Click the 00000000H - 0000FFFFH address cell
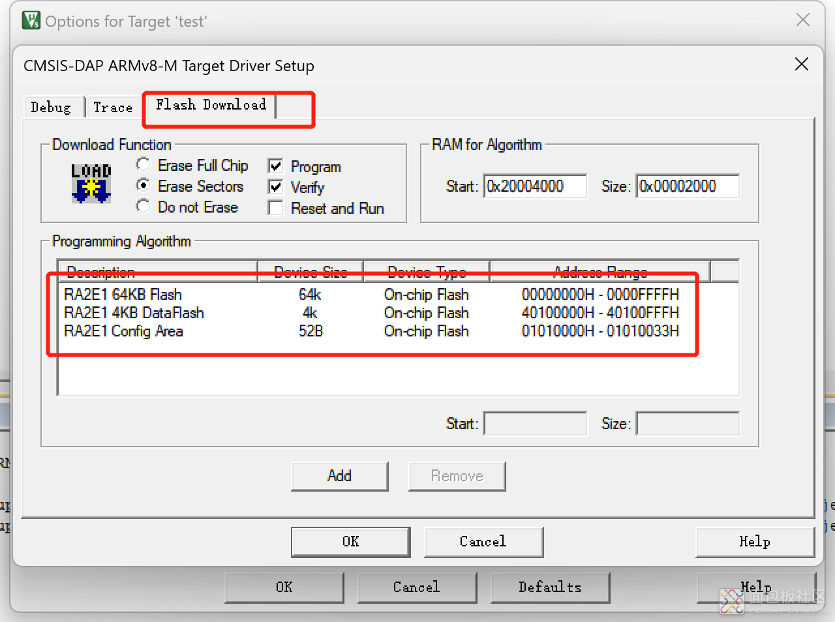 (600, 295)
